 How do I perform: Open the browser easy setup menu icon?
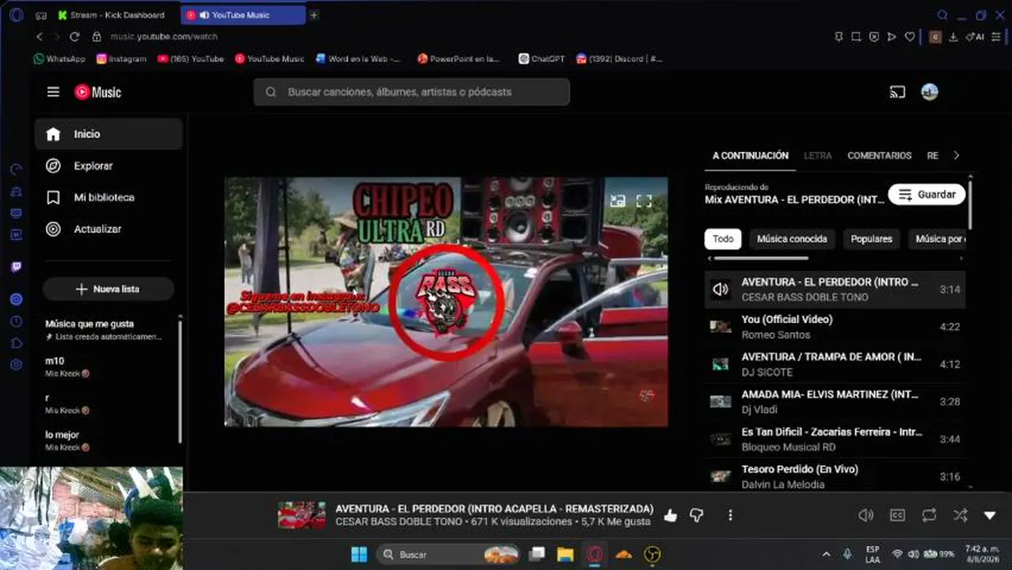click(x=996, y=36)
